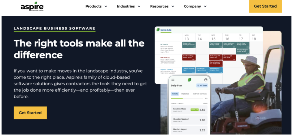
Task: Click the TUE 14 column header
Action: coord(199,38)
